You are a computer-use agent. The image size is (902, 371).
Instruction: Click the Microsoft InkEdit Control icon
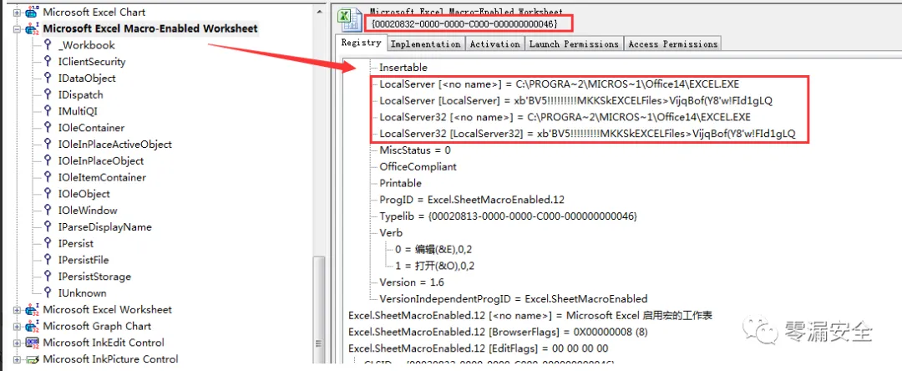[x=31, y=343]
